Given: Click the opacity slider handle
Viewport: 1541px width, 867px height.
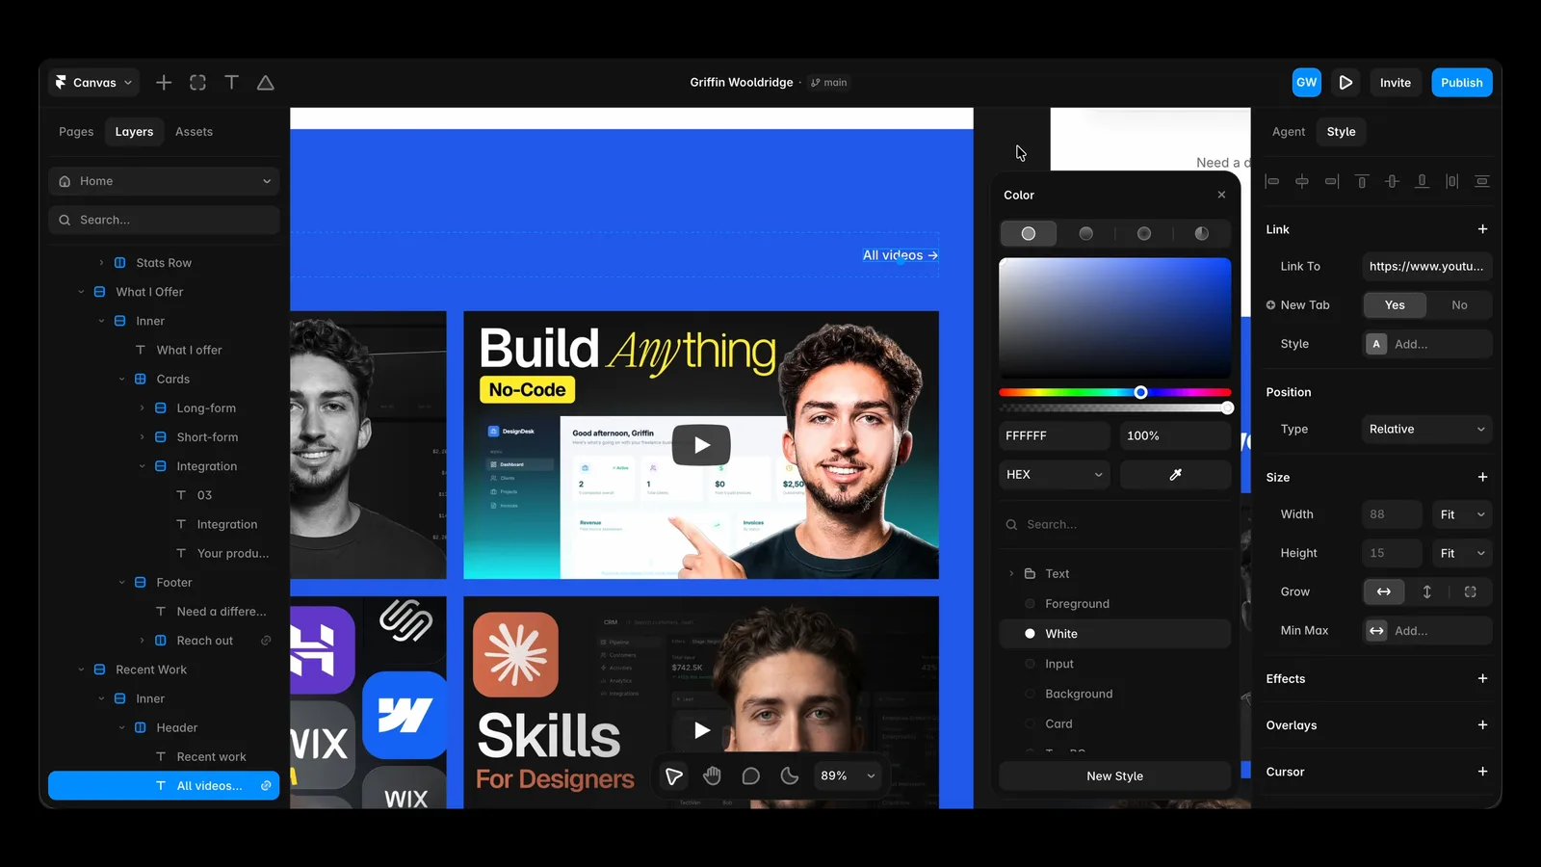Looking at the screenshot, I should (1227, 408).
